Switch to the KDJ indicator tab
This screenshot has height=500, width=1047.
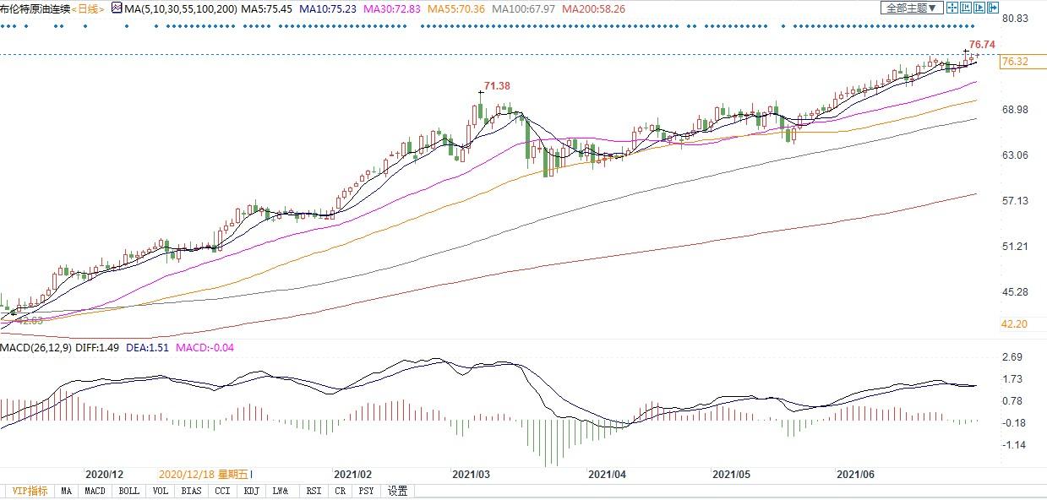251,491
